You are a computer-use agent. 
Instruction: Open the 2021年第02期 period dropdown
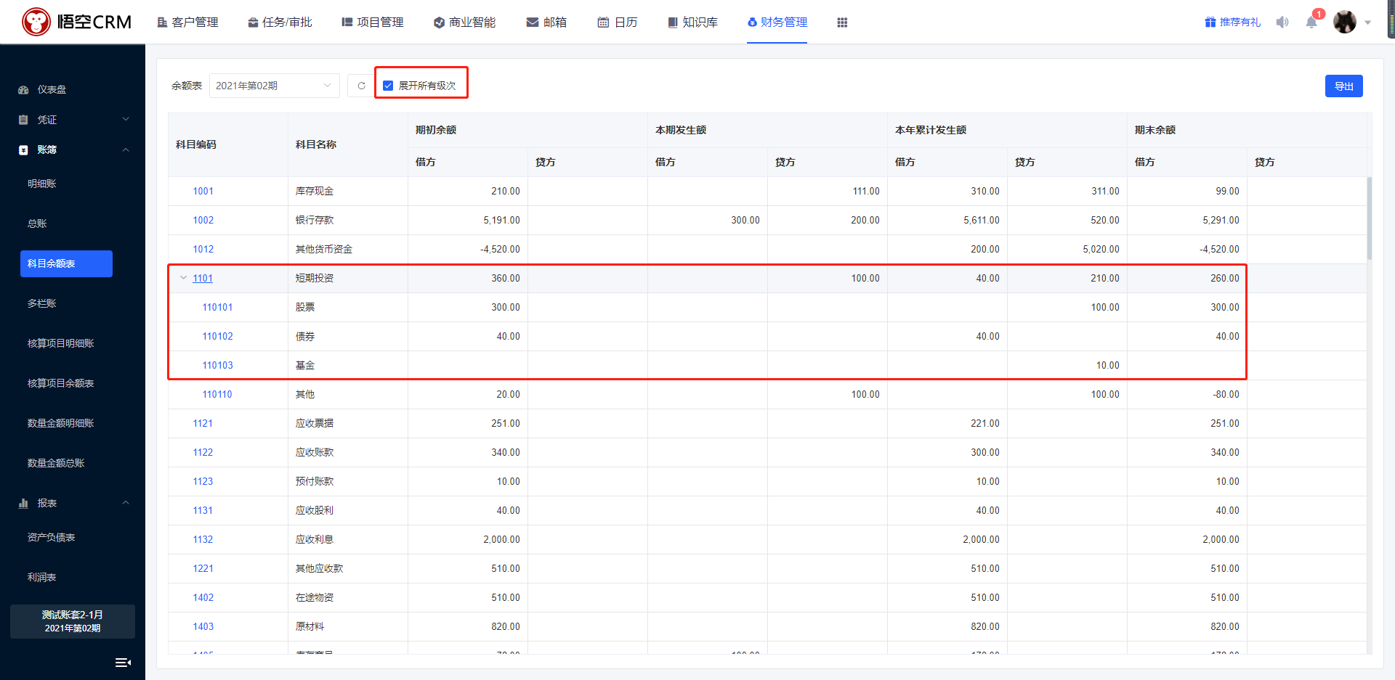tap(274, 86)
